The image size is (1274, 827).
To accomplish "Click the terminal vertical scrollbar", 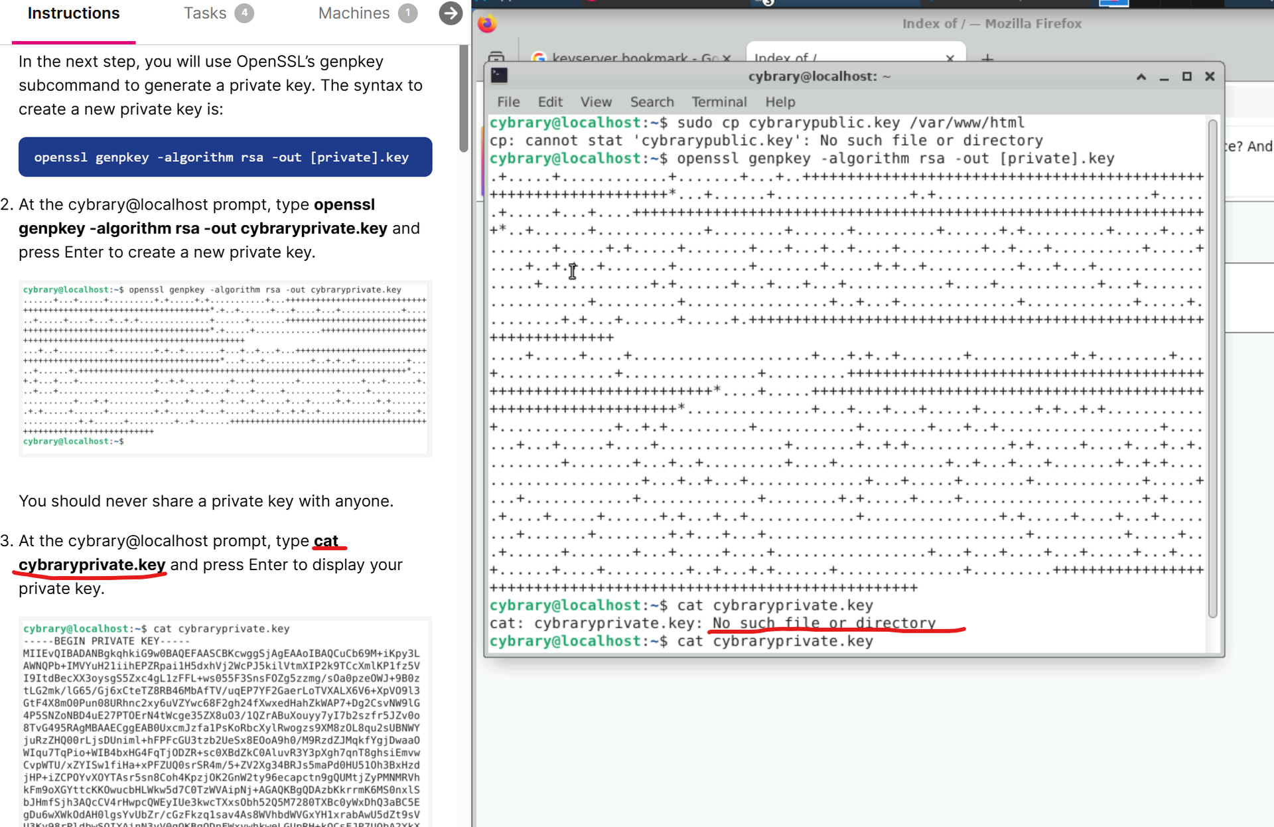I will 1212,368.
